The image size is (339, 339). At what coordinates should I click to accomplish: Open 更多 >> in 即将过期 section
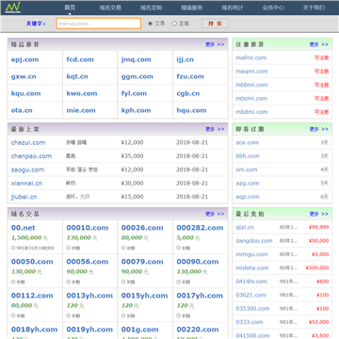(x=319, y=129)
